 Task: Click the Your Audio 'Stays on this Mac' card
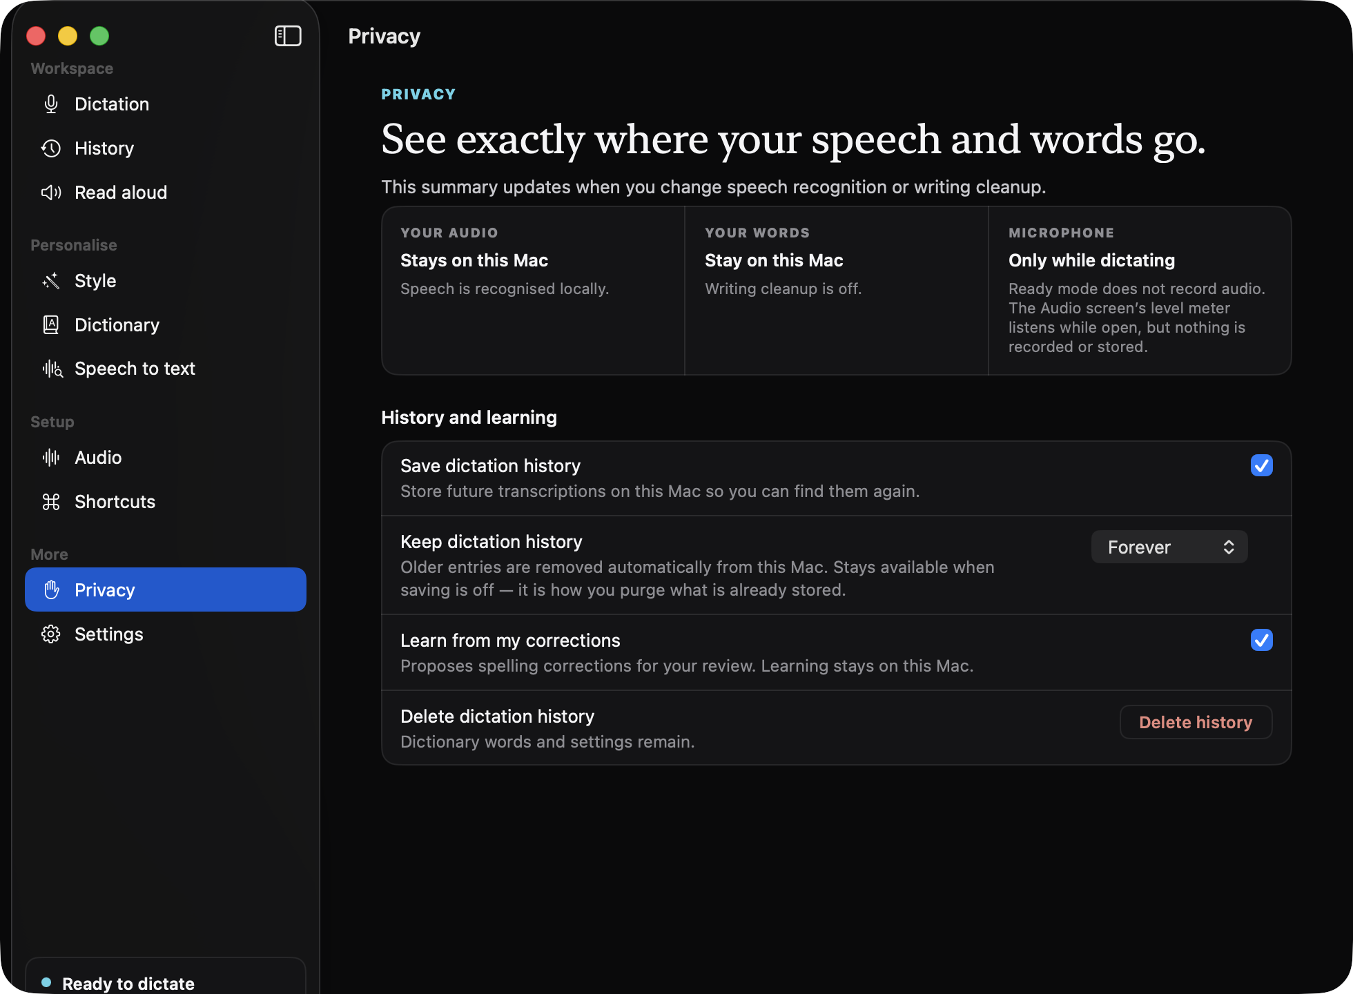(533, 291)
